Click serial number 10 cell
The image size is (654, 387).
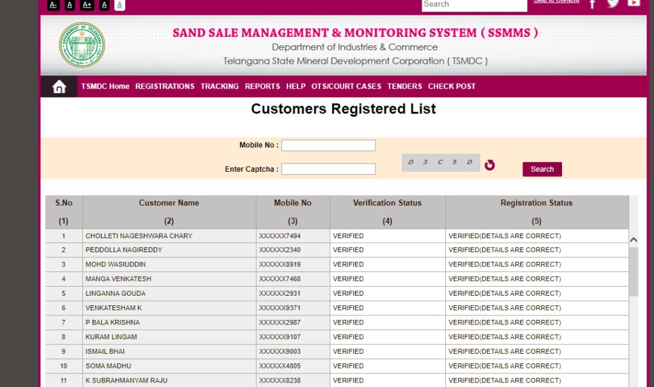63,366
